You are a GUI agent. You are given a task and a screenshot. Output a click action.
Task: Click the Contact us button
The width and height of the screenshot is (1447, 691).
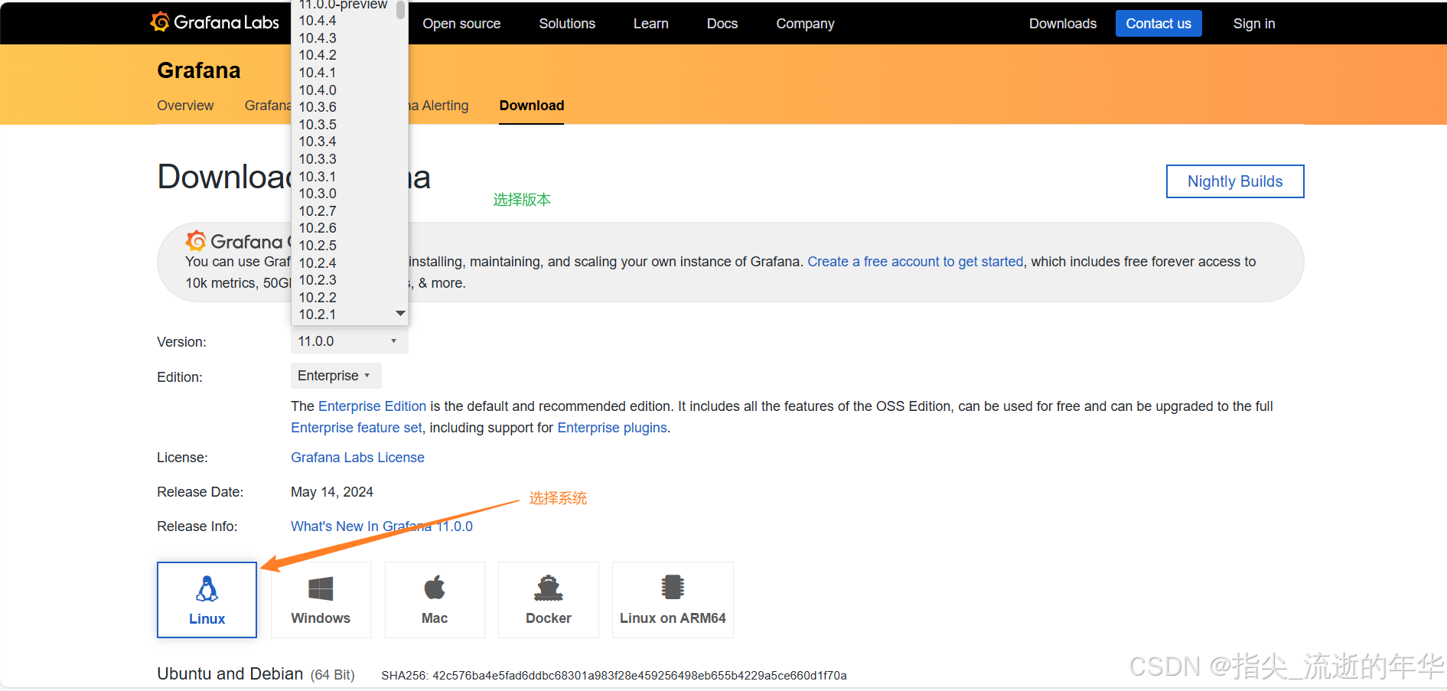tap(1159, 24)
